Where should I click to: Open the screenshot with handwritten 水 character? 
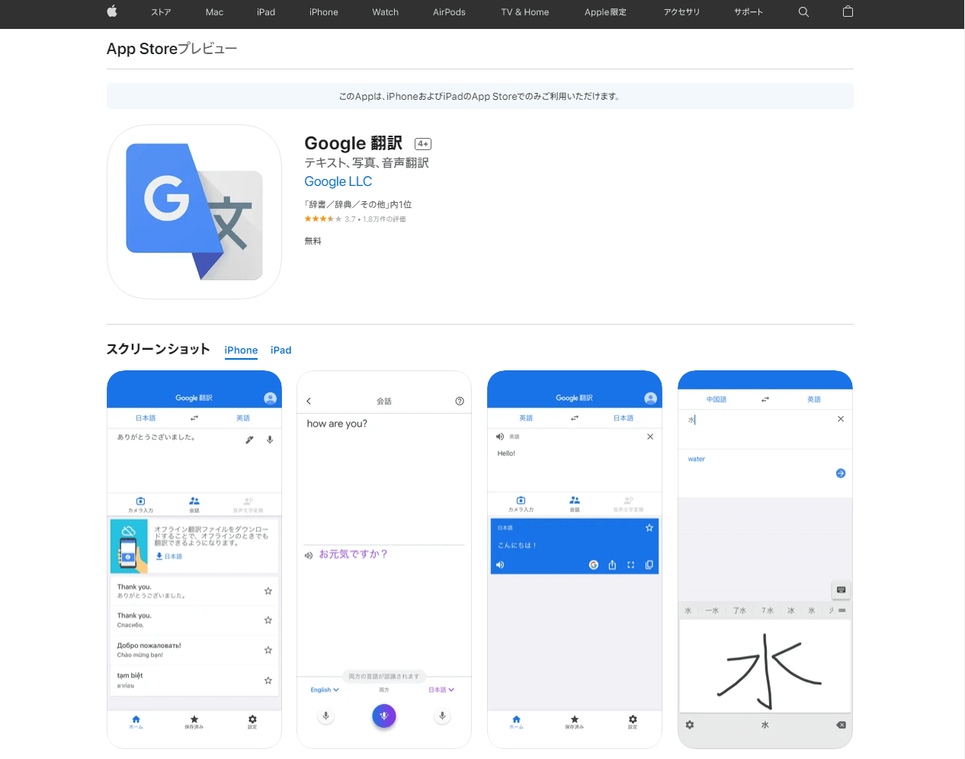click(765, 560)
